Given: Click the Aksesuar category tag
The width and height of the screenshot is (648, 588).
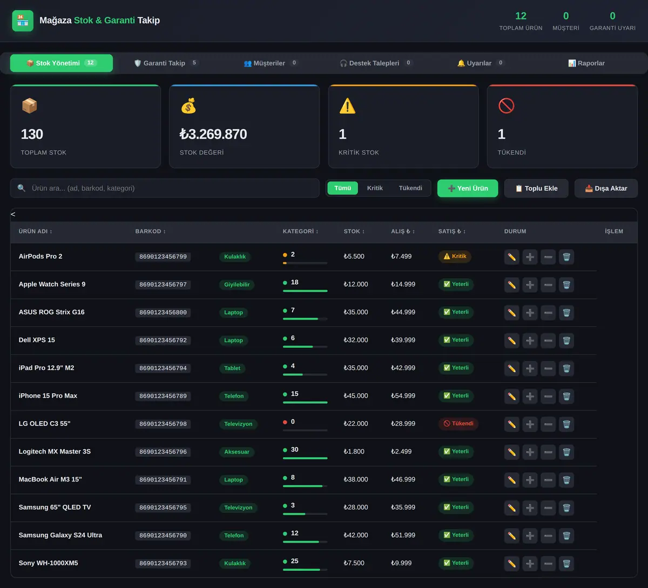Looking at the screenshot, I should click(237, 452).
